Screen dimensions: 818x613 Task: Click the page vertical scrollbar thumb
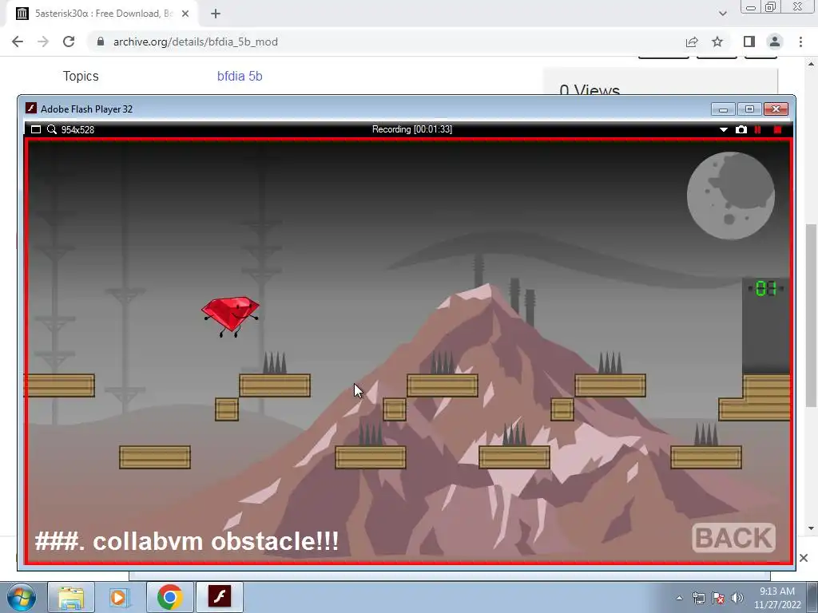click(x=812, y=316)
